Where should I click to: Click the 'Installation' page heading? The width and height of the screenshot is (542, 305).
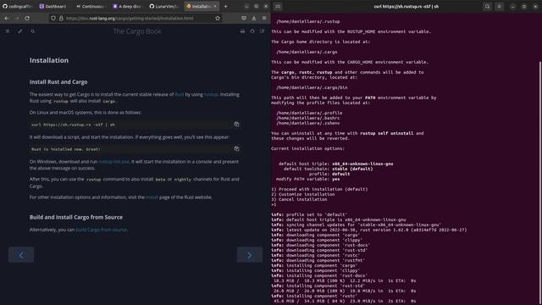[x=49, y=60]
